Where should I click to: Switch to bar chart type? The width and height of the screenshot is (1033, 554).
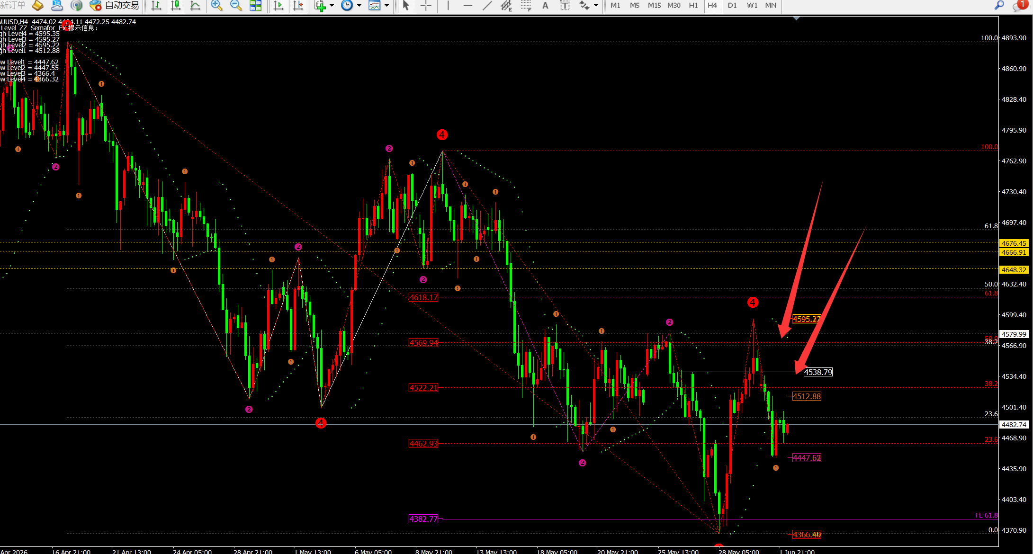156,6
